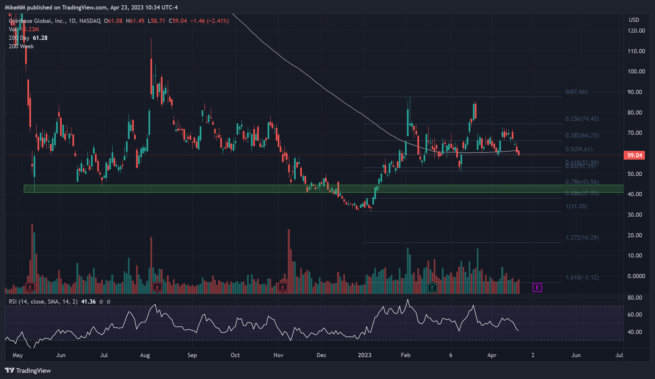
Task: Click the green February earnings E marker
Action: pos(432,288)
